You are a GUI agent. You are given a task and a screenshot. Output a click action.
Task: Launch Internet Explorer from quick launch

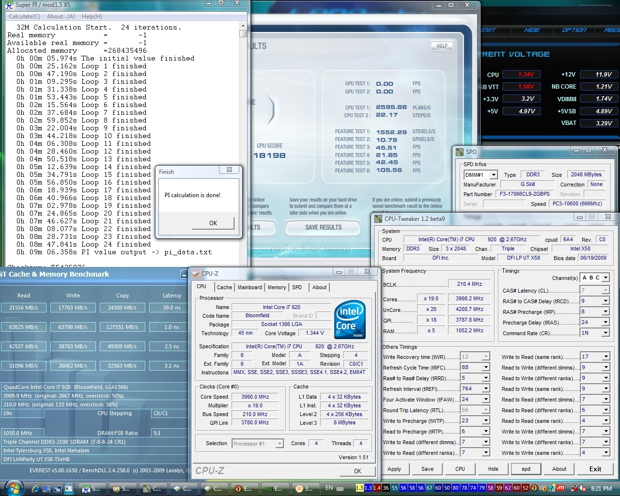coord(36,489)
